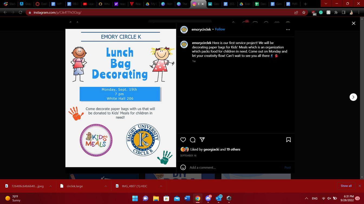Click the Post comment button
The image size is (364, 204).
click(x=288, y=168)
